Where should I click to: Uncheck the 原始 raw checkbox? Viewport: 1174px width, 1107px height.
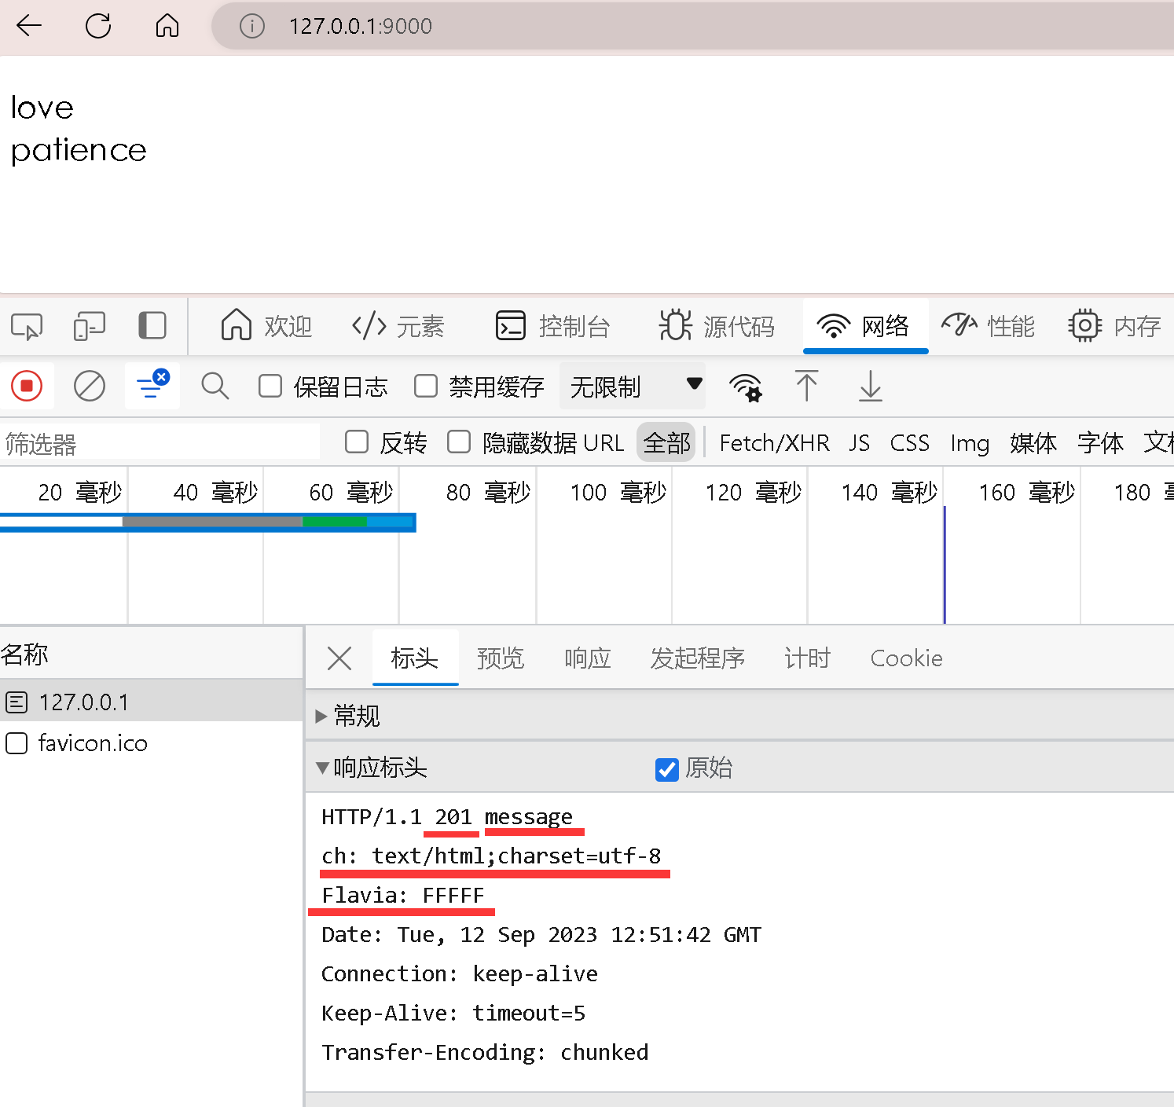667,769
